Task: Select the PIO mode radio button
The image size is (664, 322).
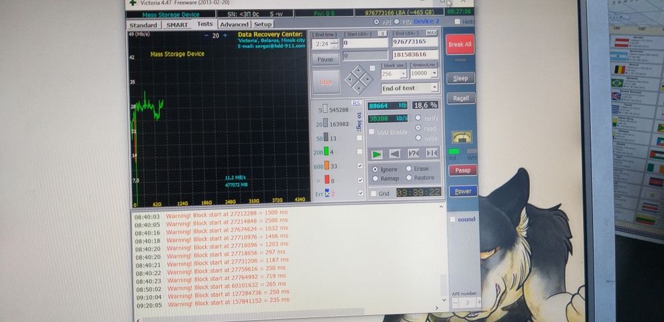Action: [396, 22]
